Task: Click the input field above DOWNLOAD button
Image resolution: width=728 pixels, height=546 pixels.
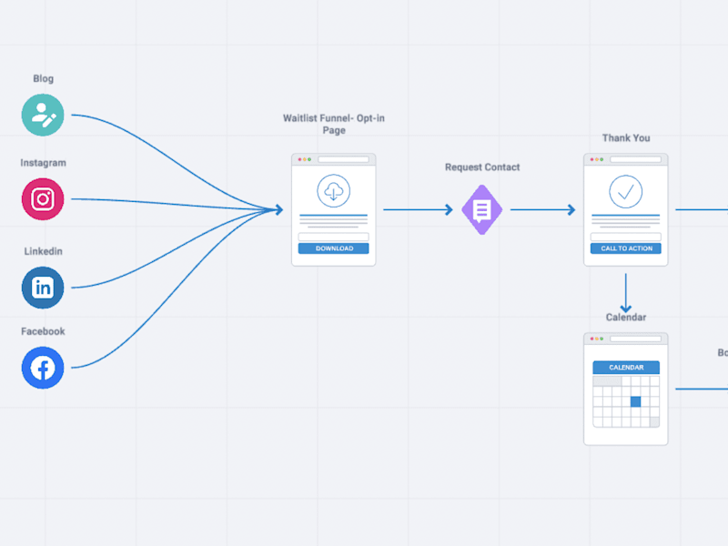Action: (333, 237)
